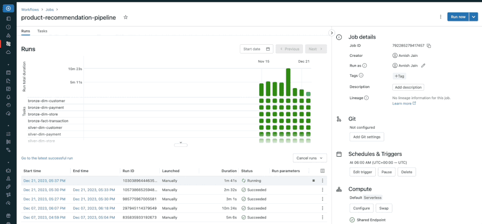
Task: Sort the runs by the Duration column
Action: (230, 171)
